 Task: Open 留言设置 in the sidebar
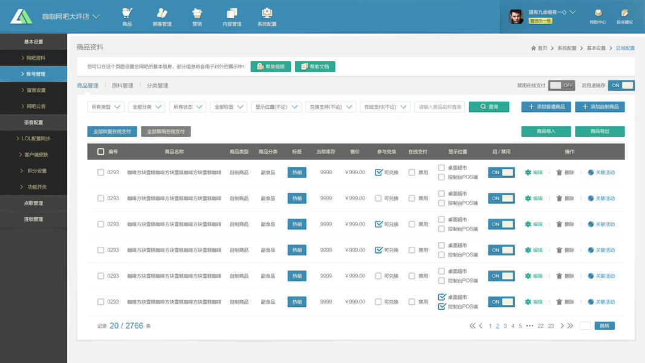(33, 90)
